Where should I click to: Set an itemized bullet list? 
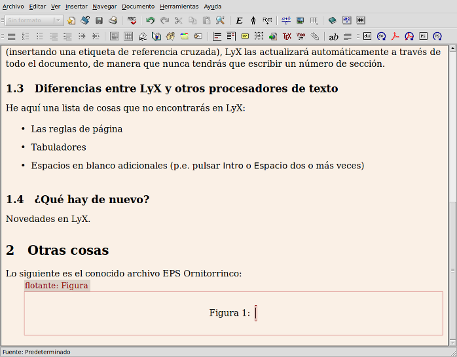point(40,37)
